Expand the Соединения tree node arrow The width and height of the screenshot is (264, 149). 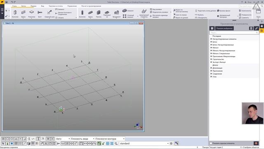click(211, 74)
